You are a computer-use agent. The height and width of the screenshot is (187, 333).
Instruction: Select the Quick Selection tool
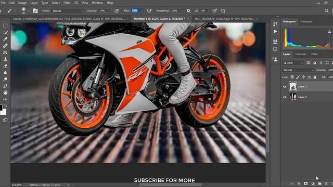pos(5,32)
